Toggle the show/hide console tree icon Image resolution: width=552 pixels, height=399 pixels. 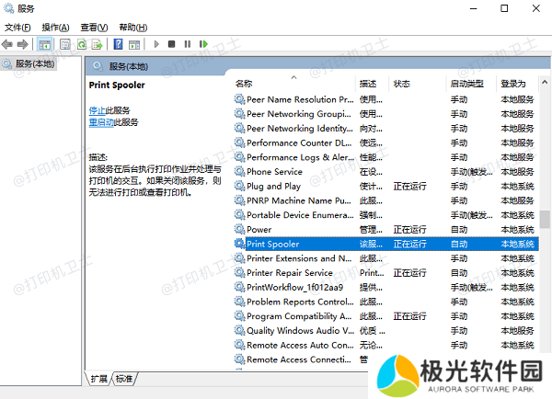(x=44, y=44)
